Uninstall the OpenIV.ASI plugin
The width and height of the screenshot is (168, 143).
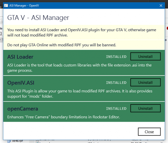pos(145,82)
